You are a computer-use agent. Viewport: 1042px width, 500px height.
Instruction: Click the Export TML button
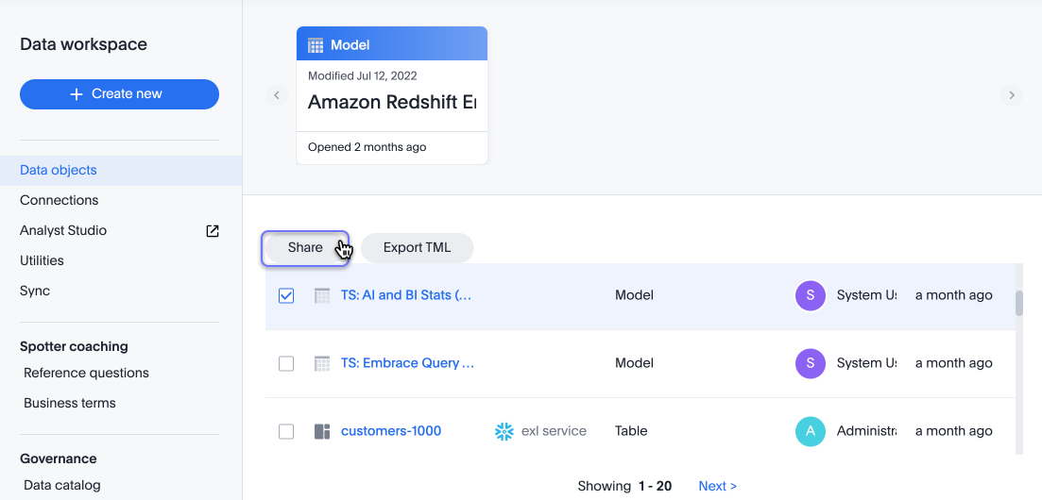(x=417, y=248)
